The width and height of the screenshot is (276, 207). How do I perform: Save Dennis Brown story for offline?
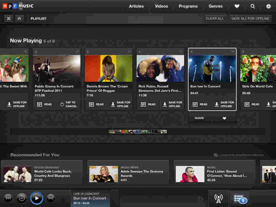coord(121,105)
